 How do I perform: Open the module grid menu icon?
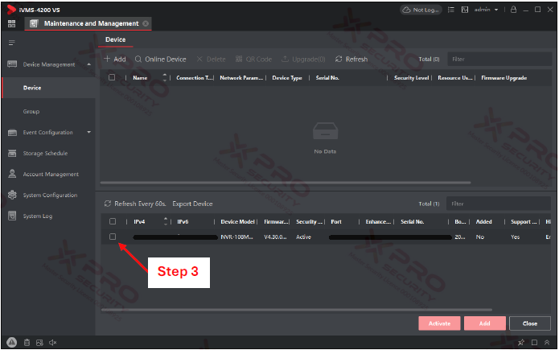point(12,23)
